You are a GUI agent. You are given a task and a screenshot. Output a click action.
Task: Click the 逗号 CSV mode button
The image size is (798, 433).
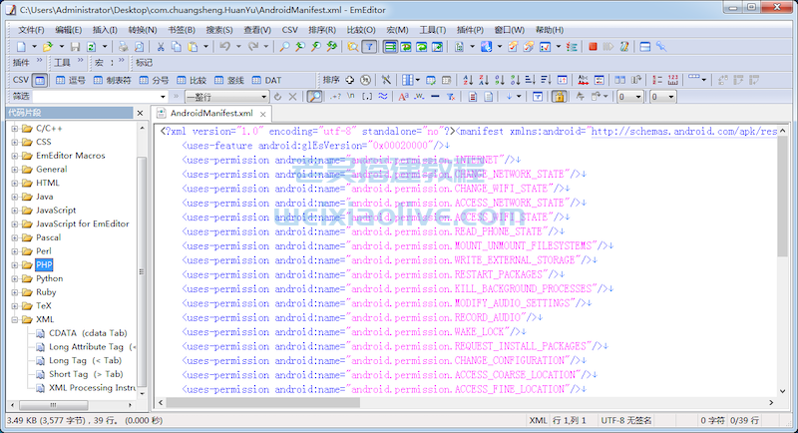click(x=71, y=80)
